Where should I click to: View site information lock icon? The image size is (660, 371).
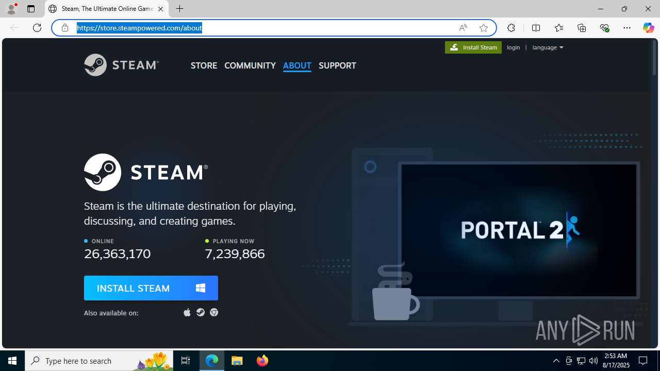(x=65, y=28)
